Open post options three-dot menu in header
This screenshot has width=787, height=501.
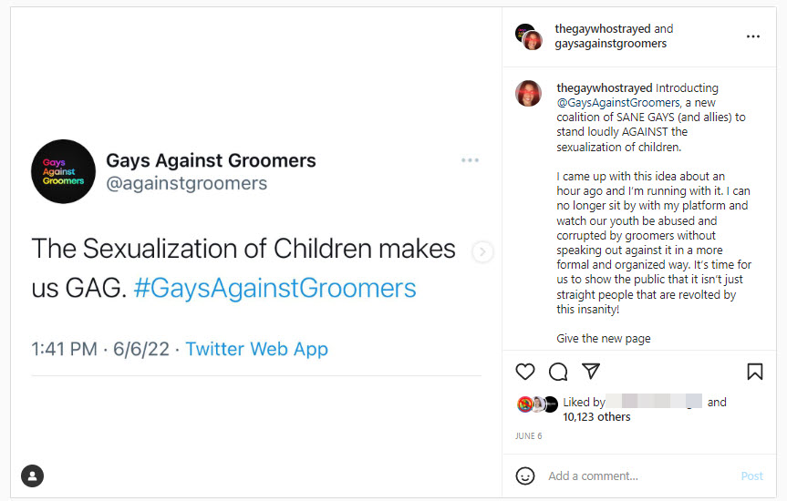coord(752,36)
